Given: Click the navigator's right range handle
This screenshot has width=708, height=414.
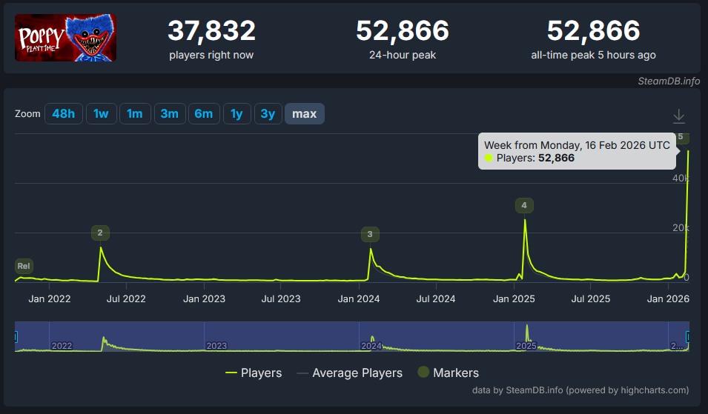Looking at the screenshot, I should (688, 337).
